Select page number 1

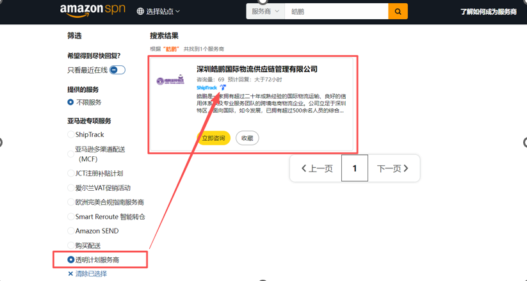click(355, 168)
